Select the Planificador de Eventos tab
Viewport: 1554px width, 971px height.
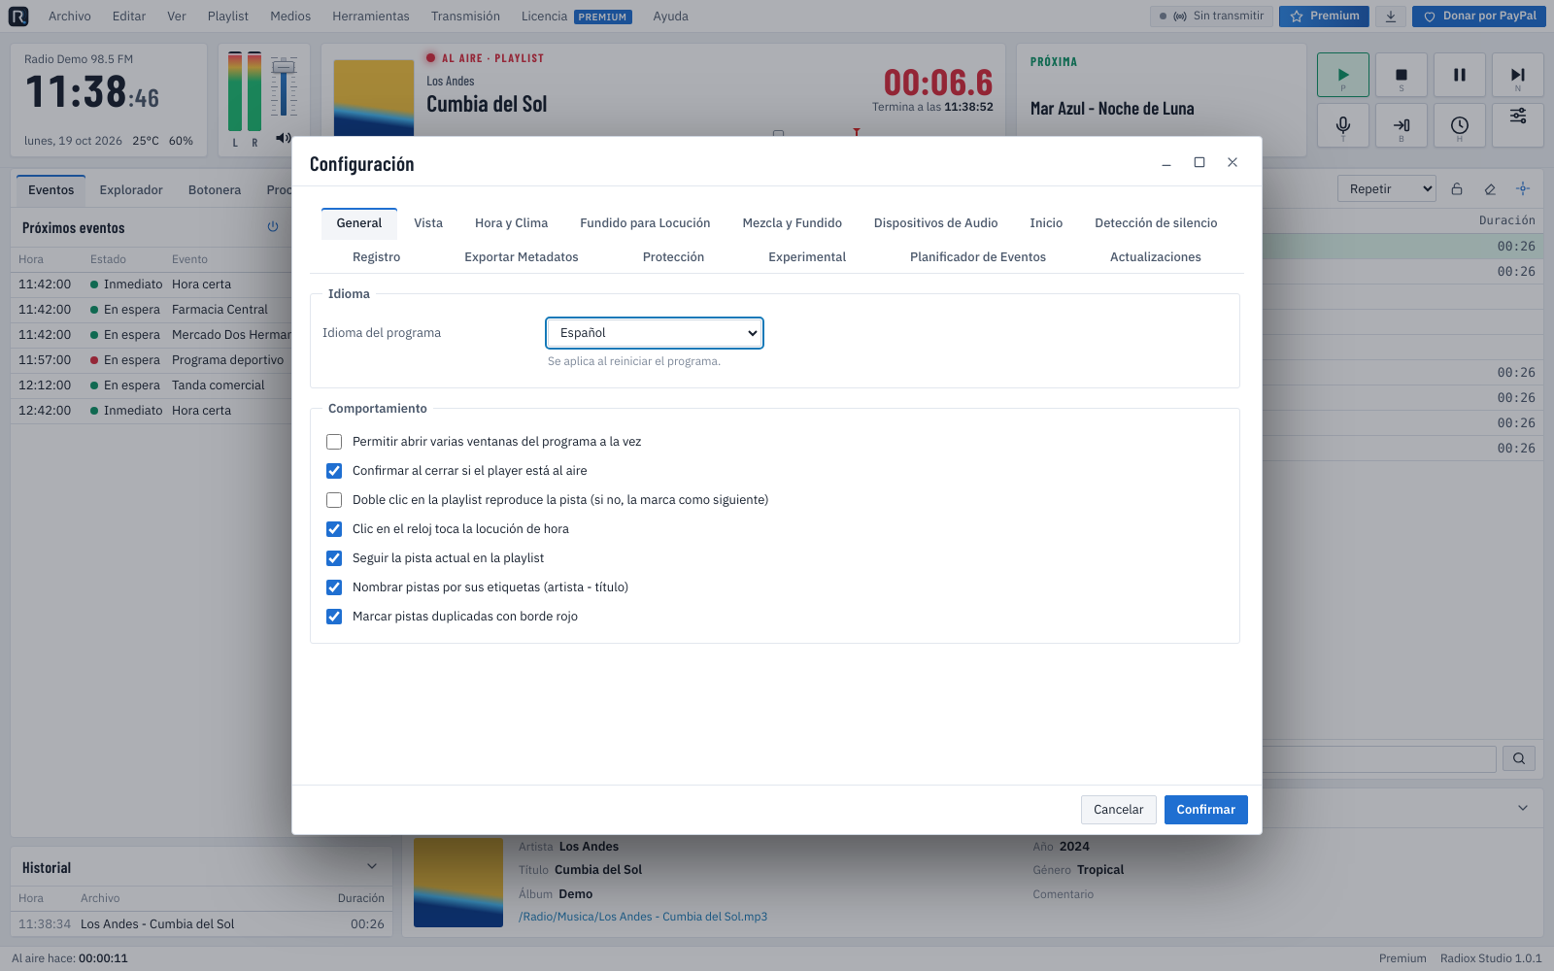click(x=978, y=257)
